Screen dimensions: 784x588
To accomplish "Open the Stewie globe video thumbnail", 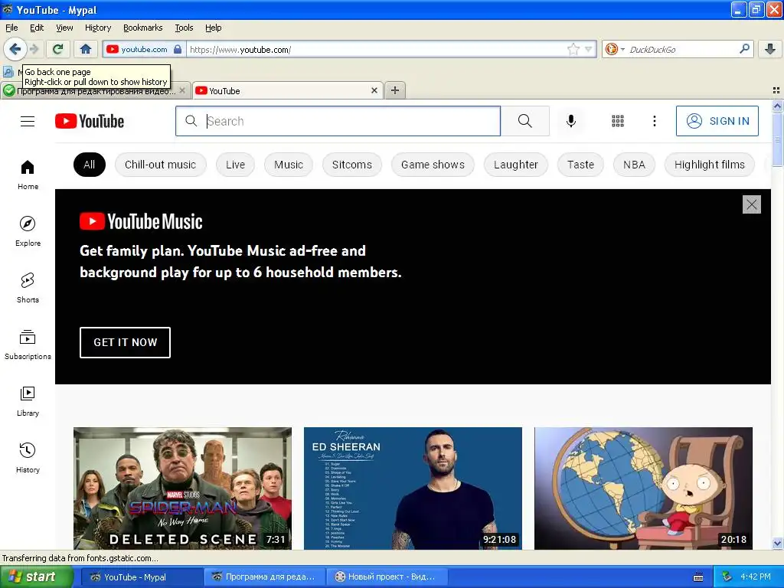I will click(x=643, y=488).
